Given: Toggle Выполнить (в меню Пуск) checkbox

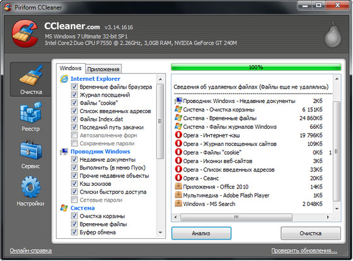Looking at the screenshot, I should coord(74,167).
